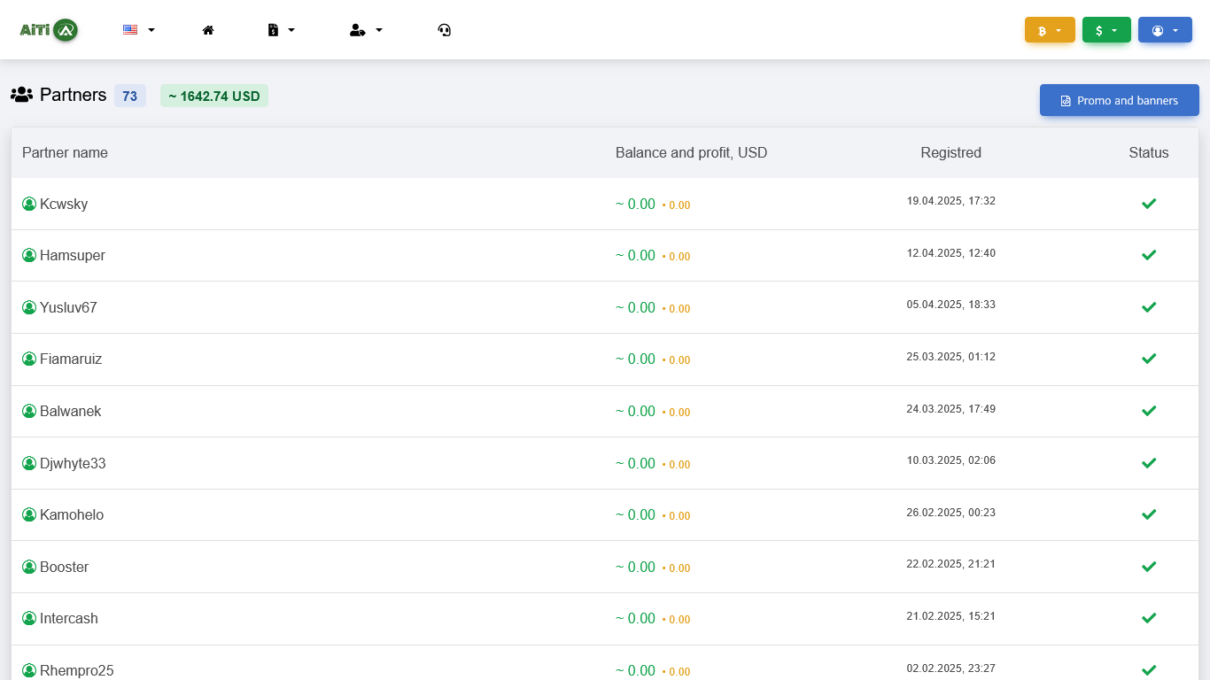Click registration date 02.02.2025, 23:27
The width and height of the screenshot is (1210, 680).
[951, 668]
